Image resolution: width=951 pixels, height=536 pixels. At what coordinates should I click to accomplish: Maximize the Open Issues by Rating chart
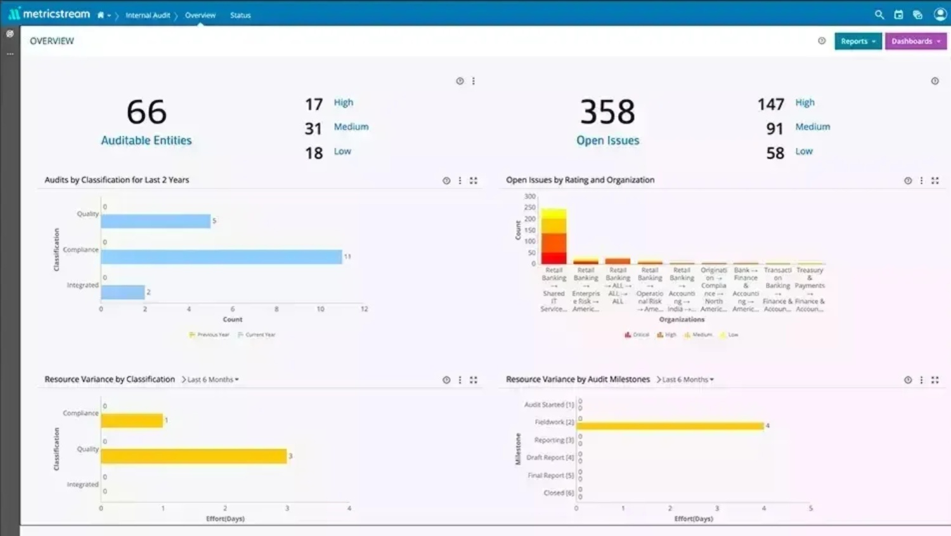[x=935, y=180]
